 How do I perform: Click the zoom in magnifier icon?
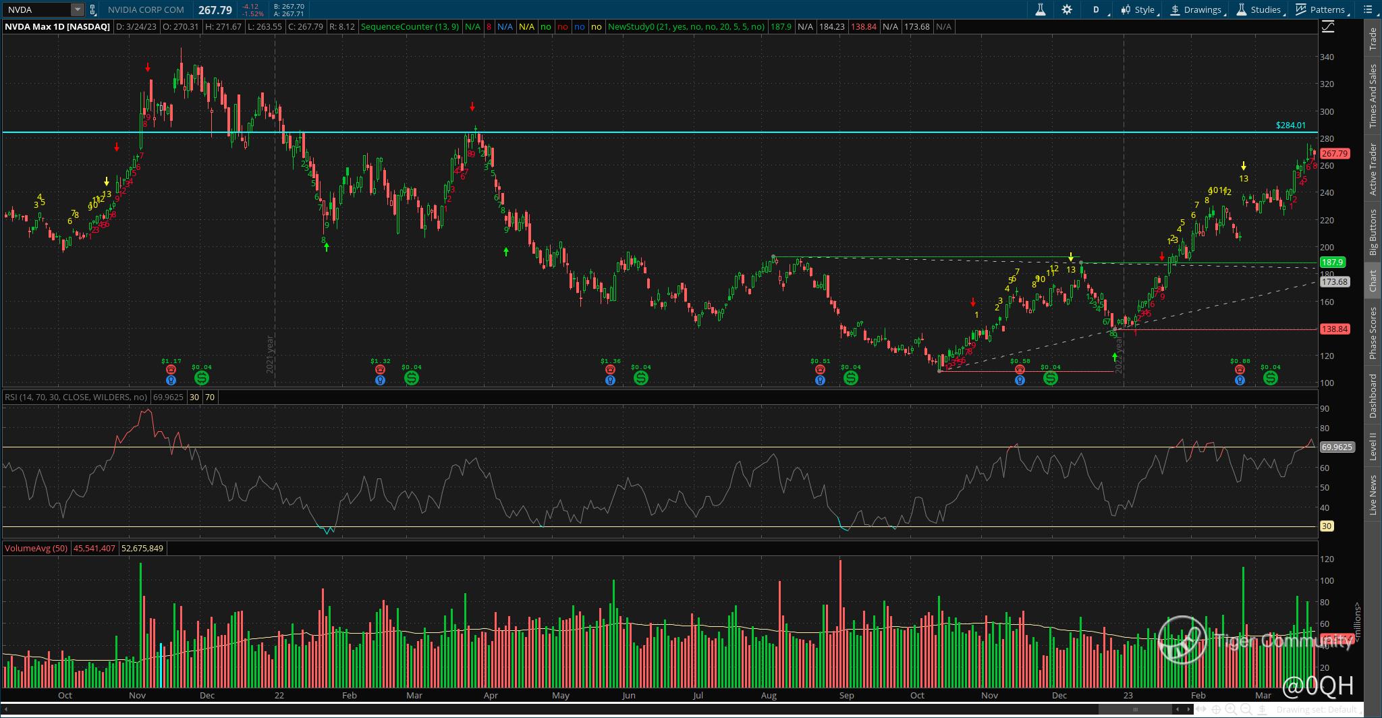(x=1231, y=710)
